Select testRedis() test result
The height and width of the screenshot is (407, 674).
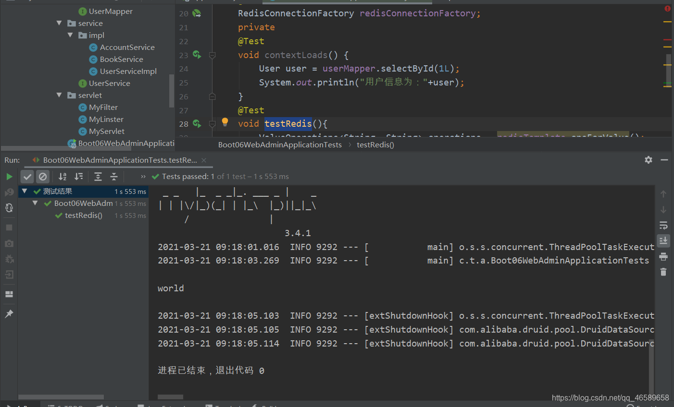[84, 215]
